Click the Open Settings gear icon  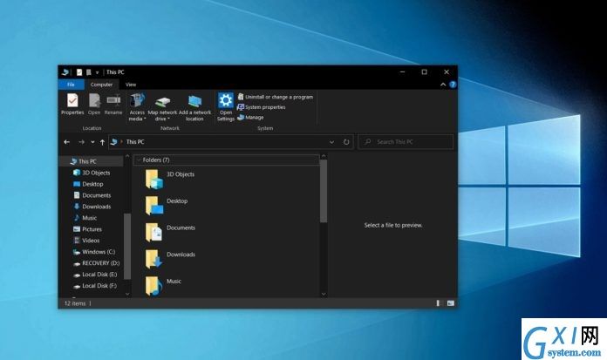tap(226, 100)
